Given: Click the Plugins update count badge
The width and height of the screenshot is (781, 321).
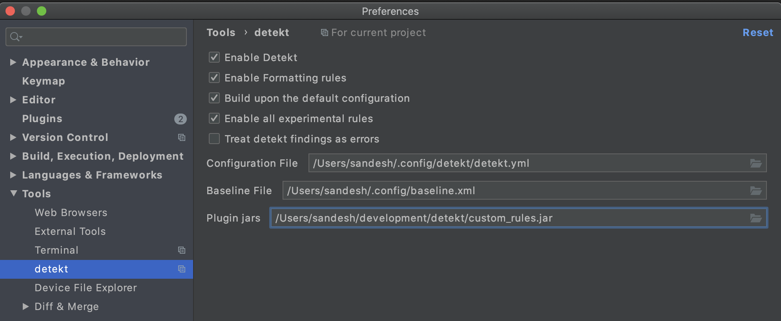Looking at the screenshot, I should (x=181, y=119).
